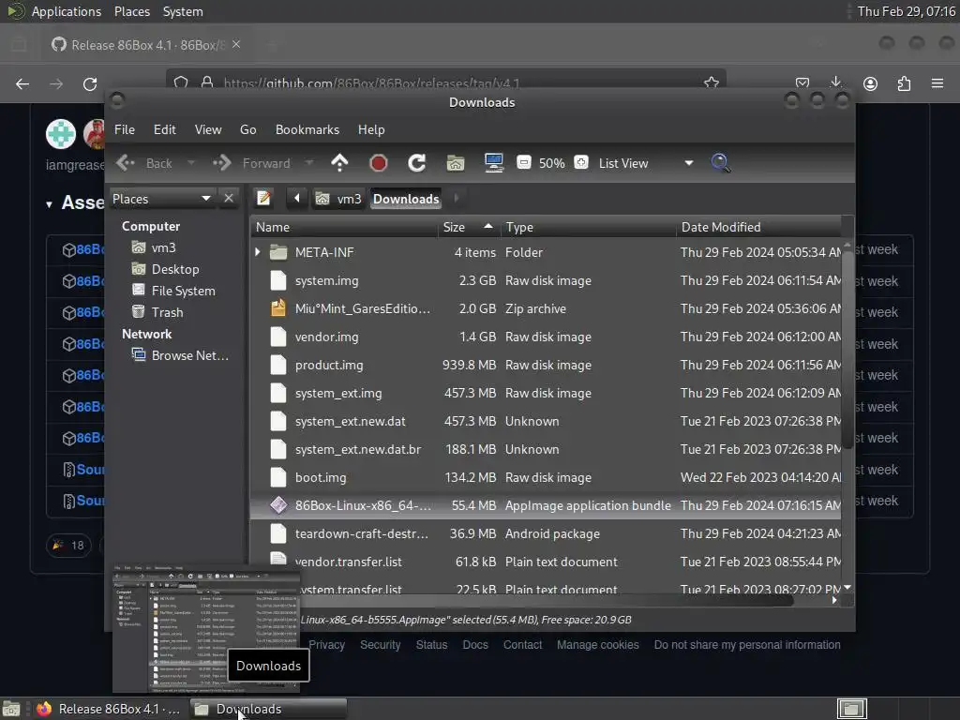Select the Miu Mint zip archive icon
Viewport: 960px width, 720px height.
click(x=278, y=307)
